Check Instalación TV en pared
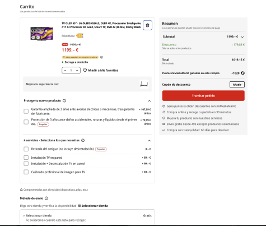The image size is (266, 226). [x=26, y=158]
